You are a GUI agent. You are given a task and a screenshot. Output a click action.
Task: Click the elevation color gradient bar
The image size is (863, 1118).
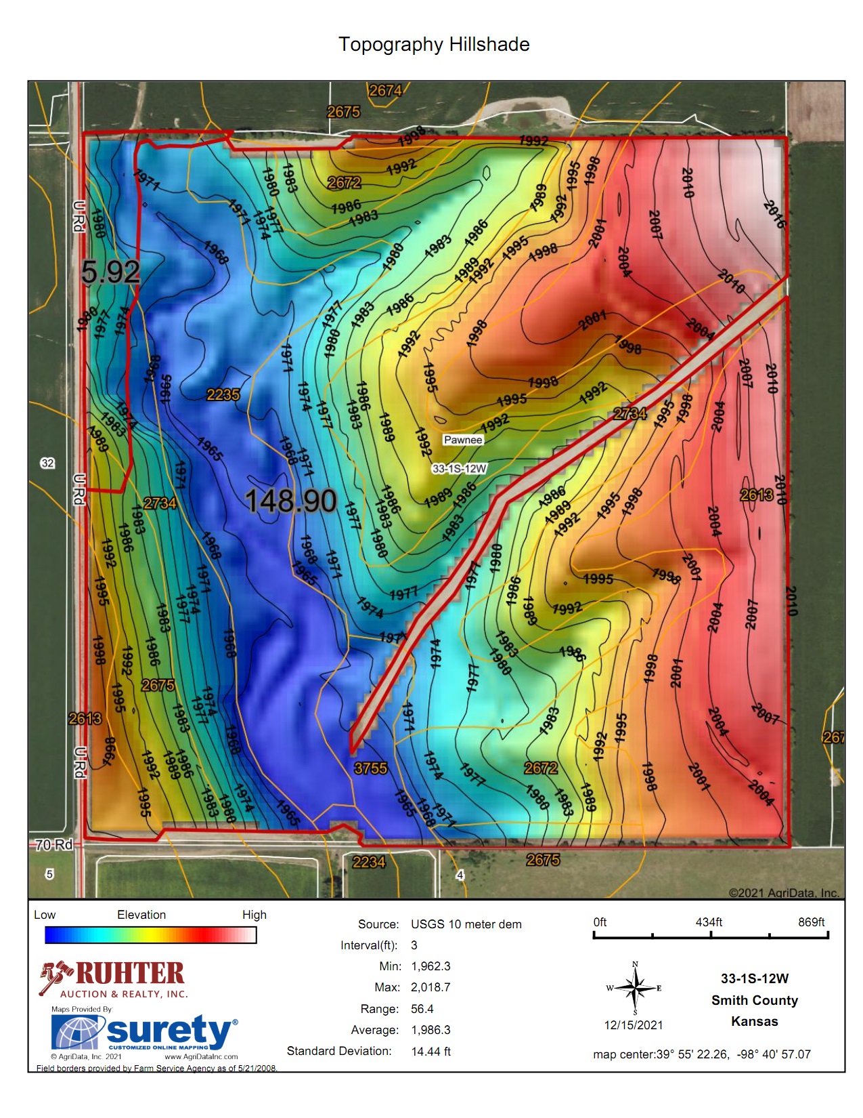(150, 935)
